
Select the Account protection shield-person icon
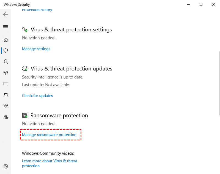coord(5,62)
